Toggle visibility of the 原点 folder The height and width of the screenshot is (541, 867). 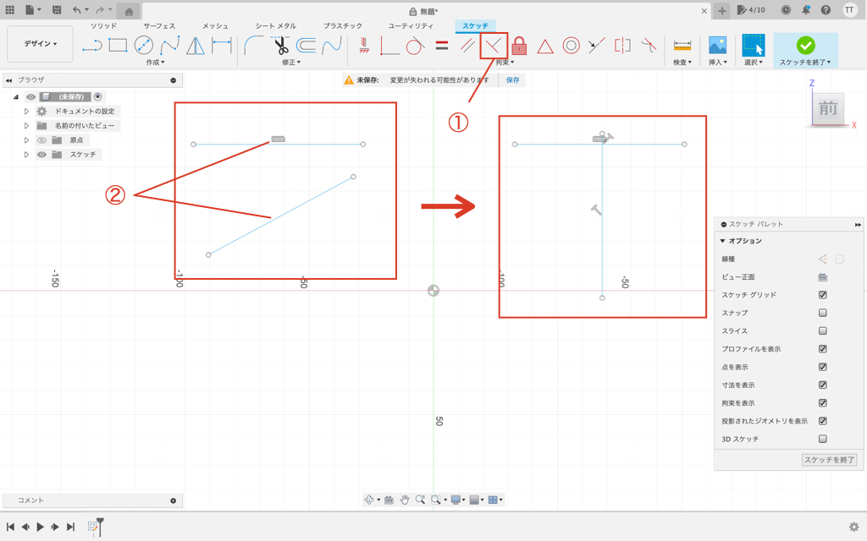pyautogui.click(x=41, y=140)
